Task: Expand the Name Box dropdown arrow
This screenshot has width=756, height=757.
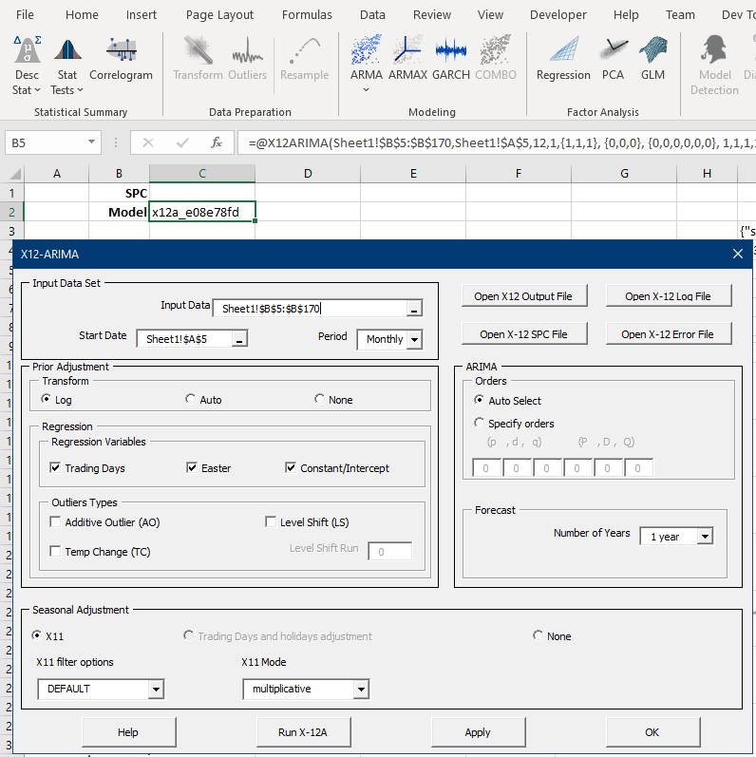Action: point(91,142)
